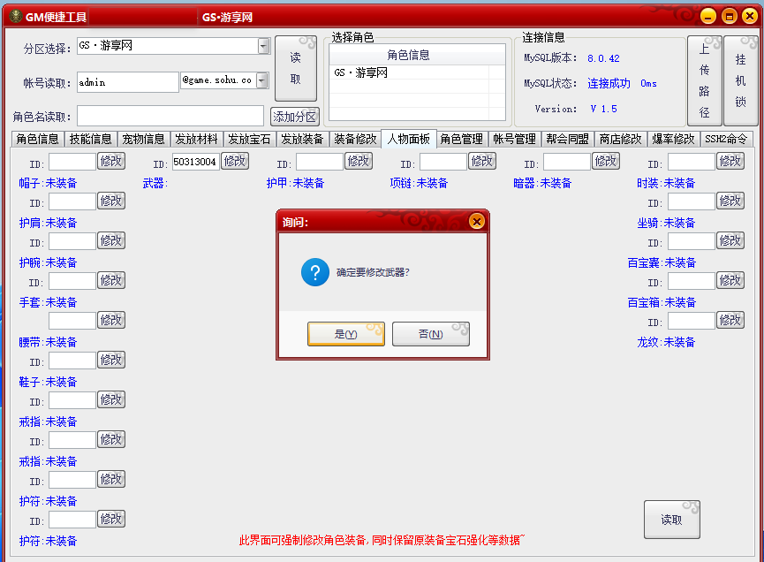Focus the 角色名读取 input field
Screen dimensions: 764x562
[170, 117]
